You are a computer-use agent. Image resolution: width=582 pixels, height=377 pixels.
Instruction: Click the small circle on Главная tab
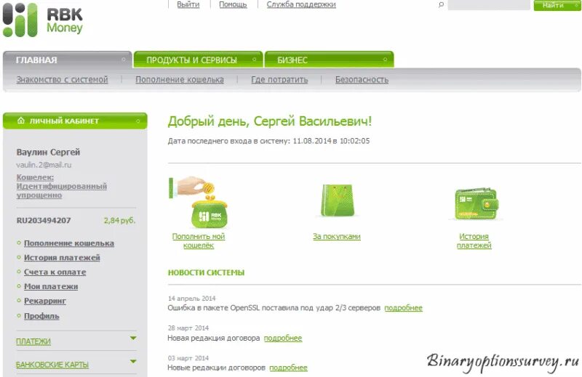pyautogui.click(x=123, y=60)
